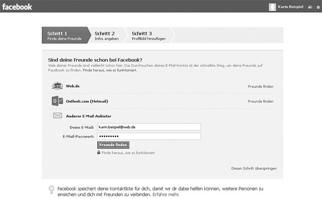The width and height of the screenshot is (322, 199).
Task: Click the padlock icon below the button
Action: pos(99,153)
